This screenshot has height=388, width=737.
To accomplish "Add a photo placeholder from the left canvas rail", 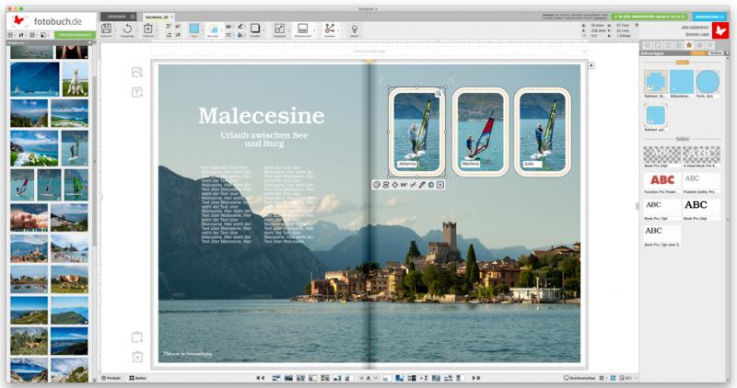I will point(137,72).
